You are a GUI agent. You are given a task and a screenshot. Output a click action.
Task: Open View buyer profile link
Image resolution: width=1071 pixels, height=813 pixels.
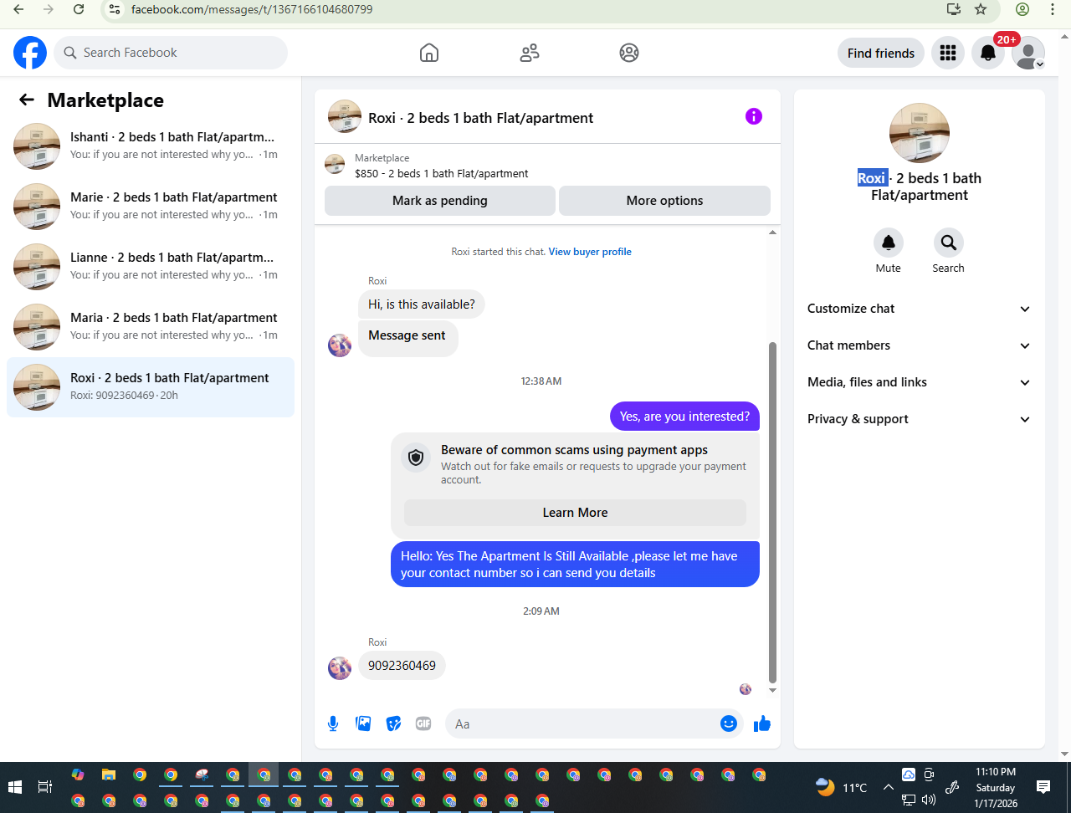[x=590, y=252]
